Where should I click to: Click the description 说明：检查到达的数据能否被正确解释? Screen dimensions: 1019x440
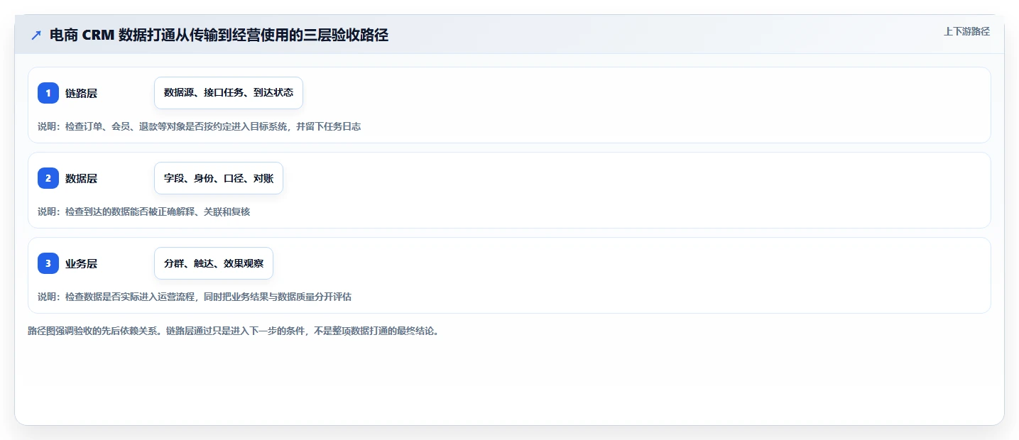(x=143, y=211)
